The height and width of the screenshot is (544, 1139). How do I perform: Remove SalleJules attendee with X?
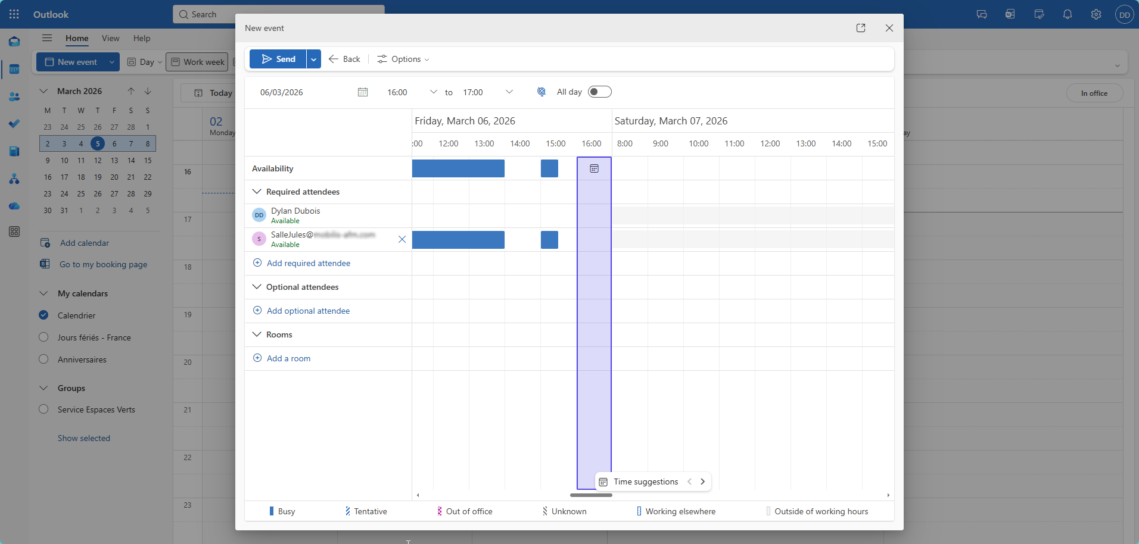402,239
